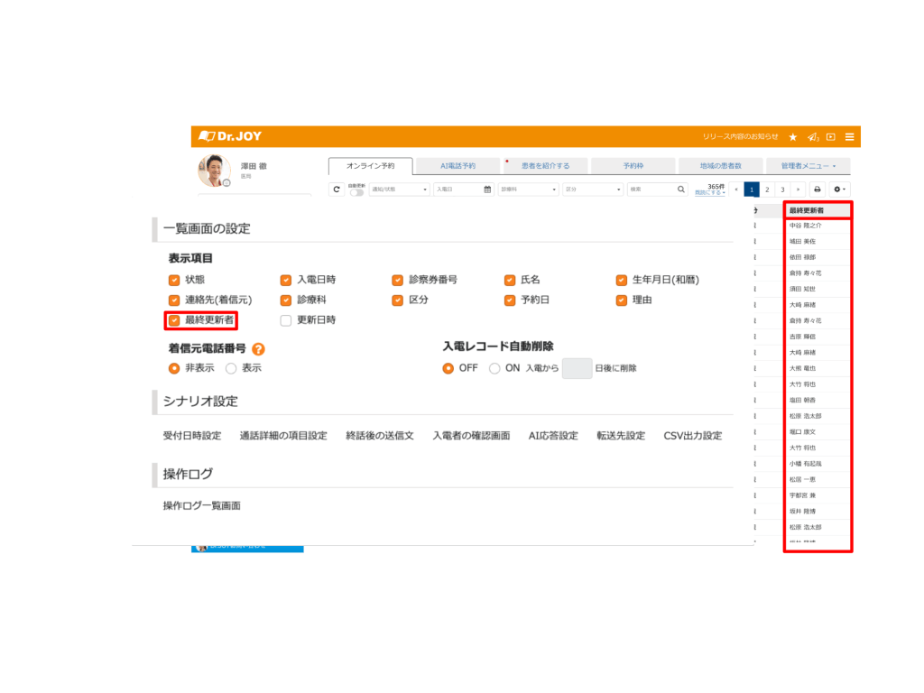
Task: Click the printer icon in toolbar
Action: coord(817,189)
